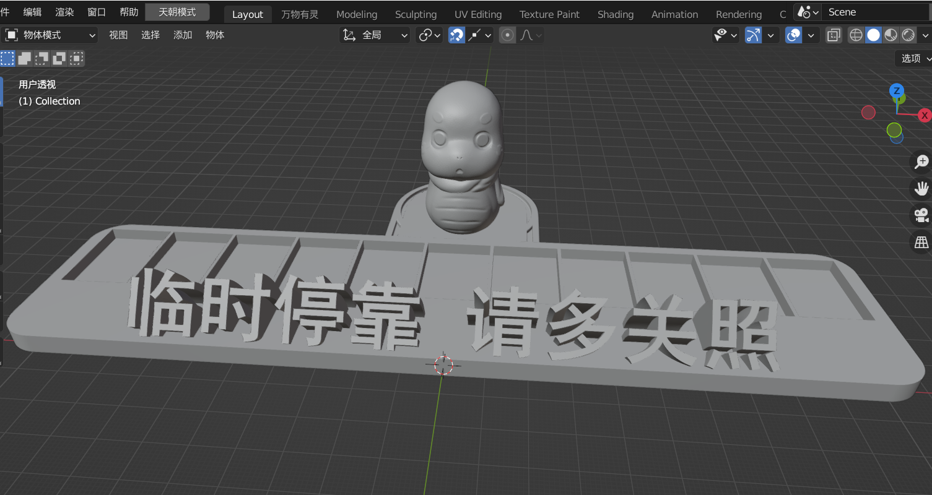932x495 pixels.
Task: Open the 添加 viewport menu
Action: [x=183, y=35]
